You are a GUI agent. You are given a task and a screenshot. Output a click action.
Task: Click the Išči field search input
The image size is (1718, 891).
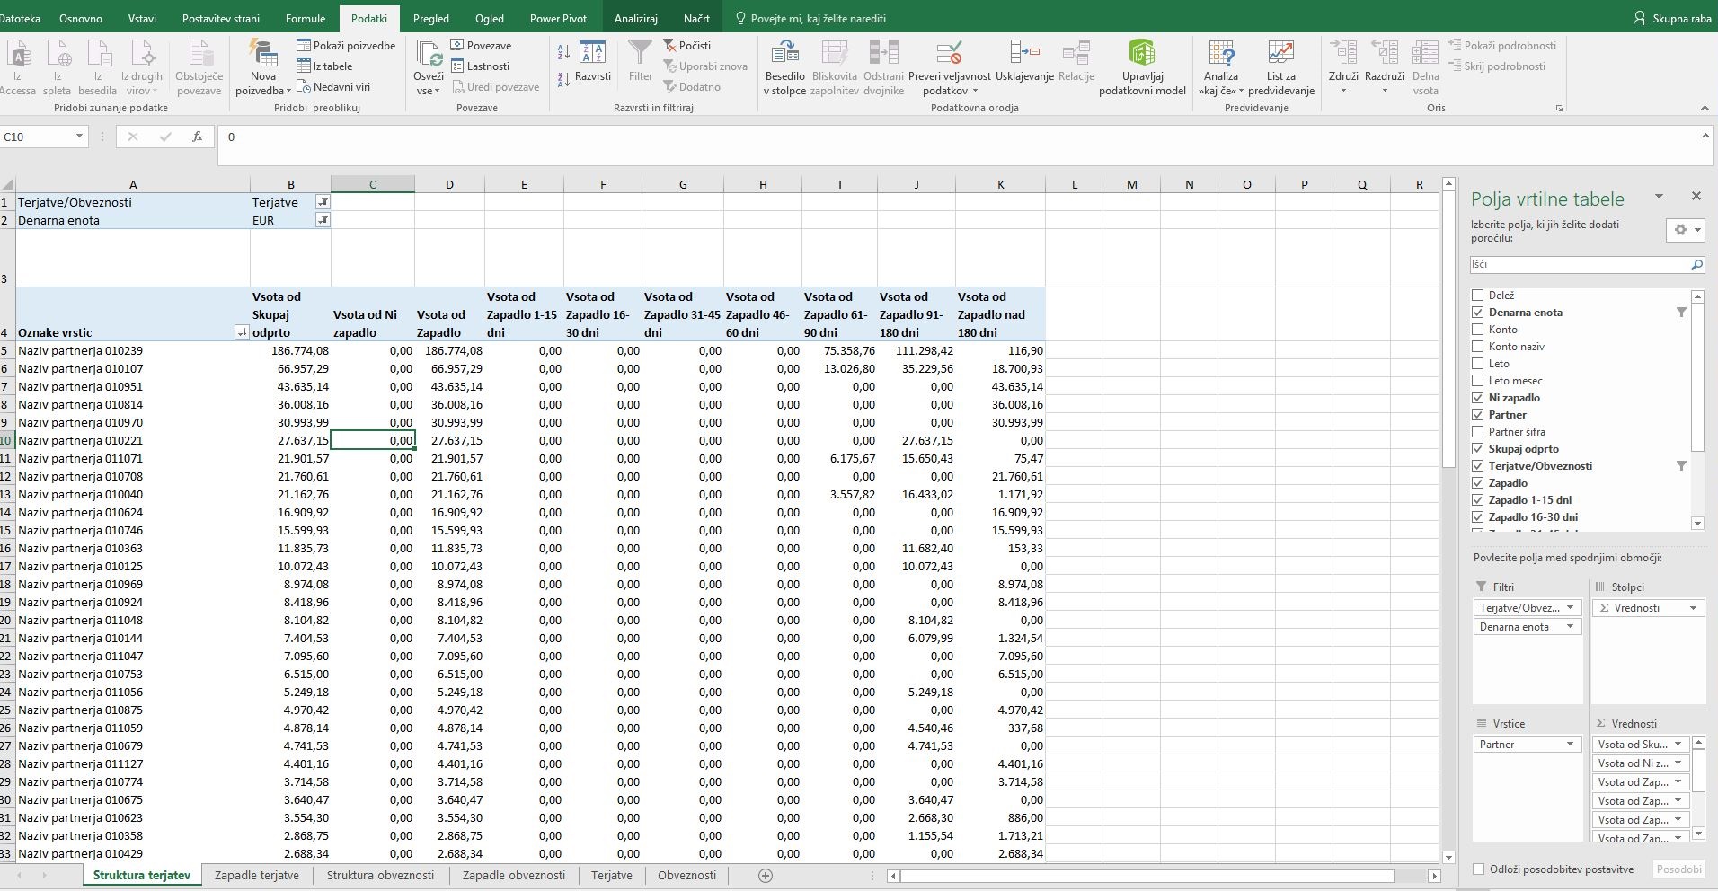point(1580,265)
